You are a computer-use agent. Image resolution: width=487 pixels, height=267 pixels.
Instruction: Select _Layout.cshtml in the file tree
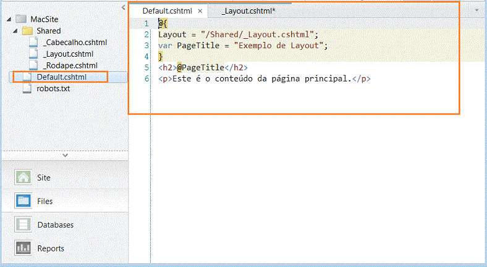tap(68, 54)
